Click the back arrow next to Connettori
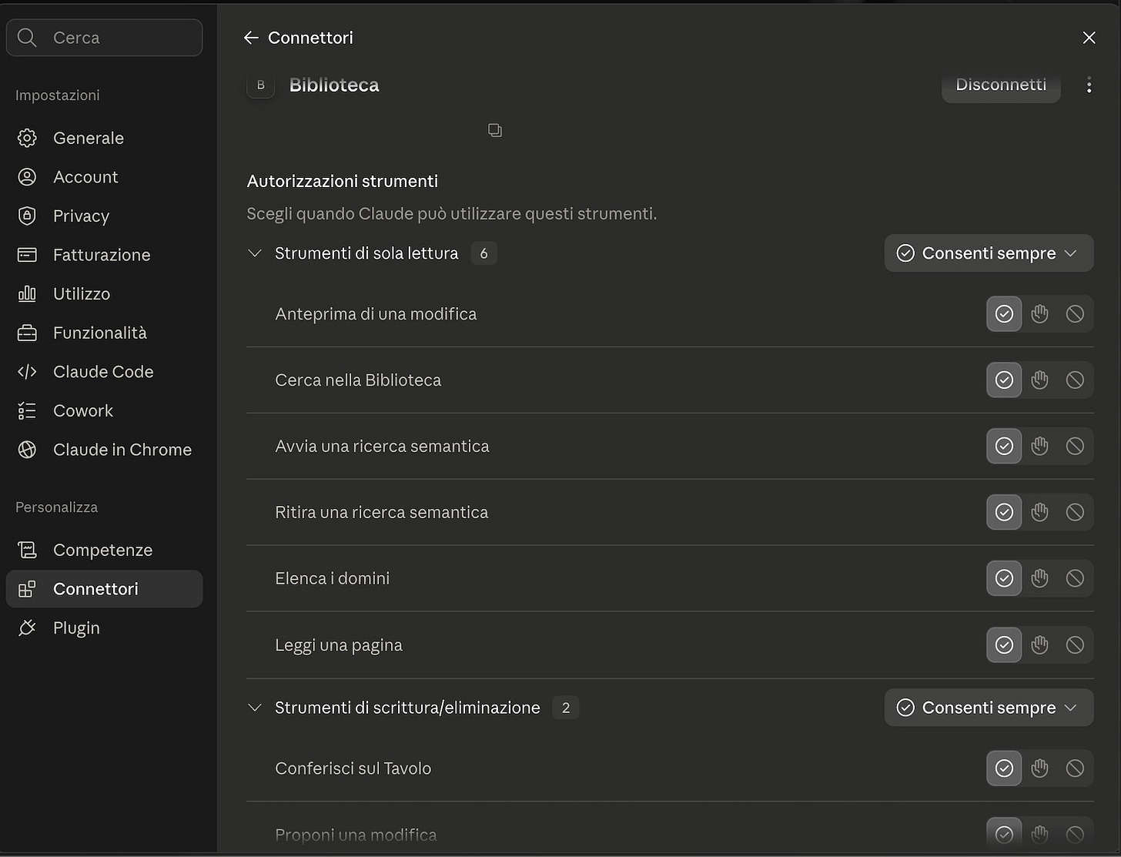This screenshot has width=1121, height=857. (x=251, y=38)
